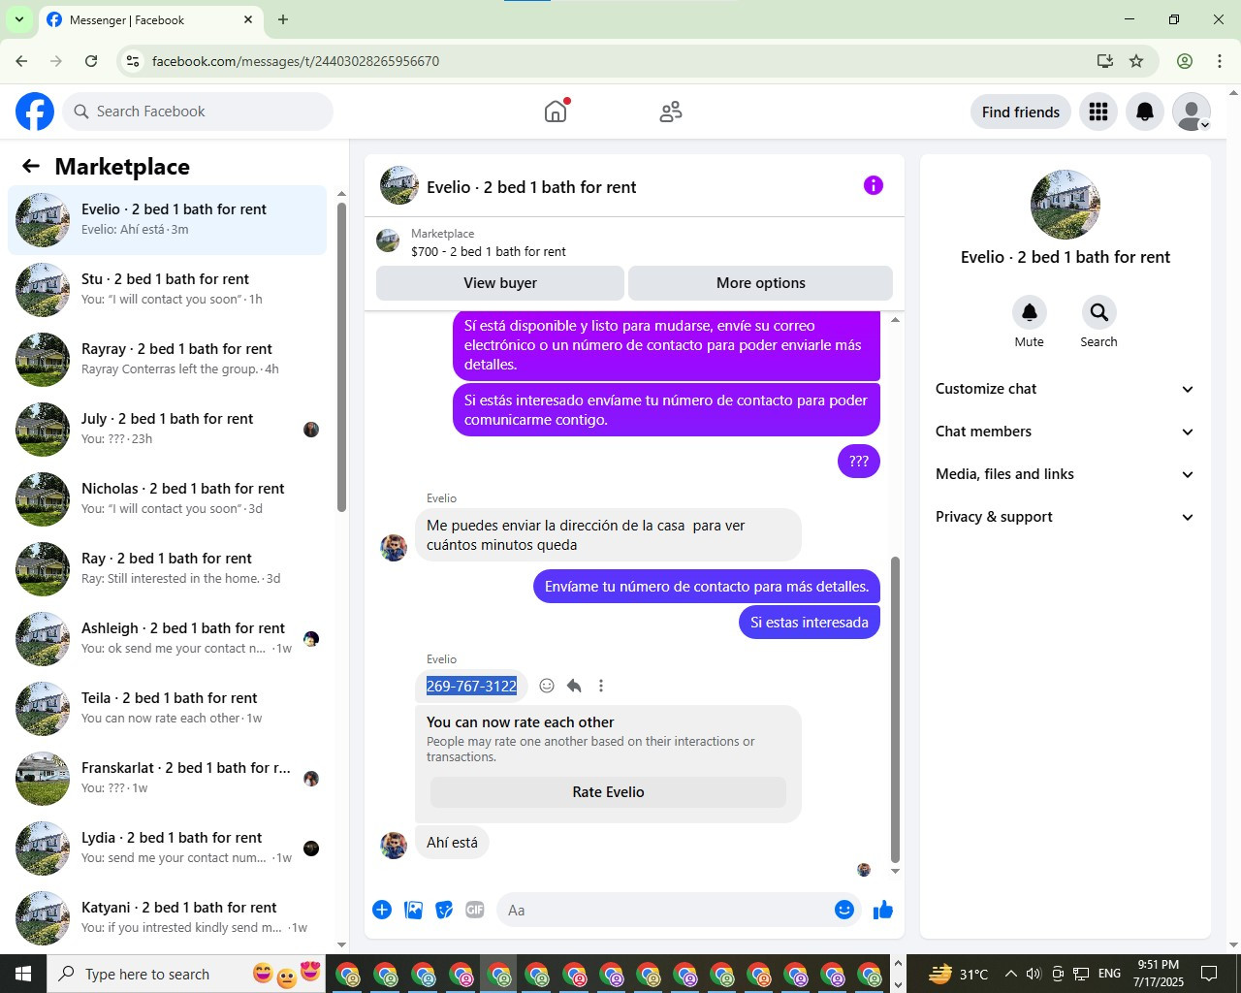Image resolution: width=1241 pixels, height=993 pixels.
Task: Click the Search Facebook field
Action: point(198,112)
